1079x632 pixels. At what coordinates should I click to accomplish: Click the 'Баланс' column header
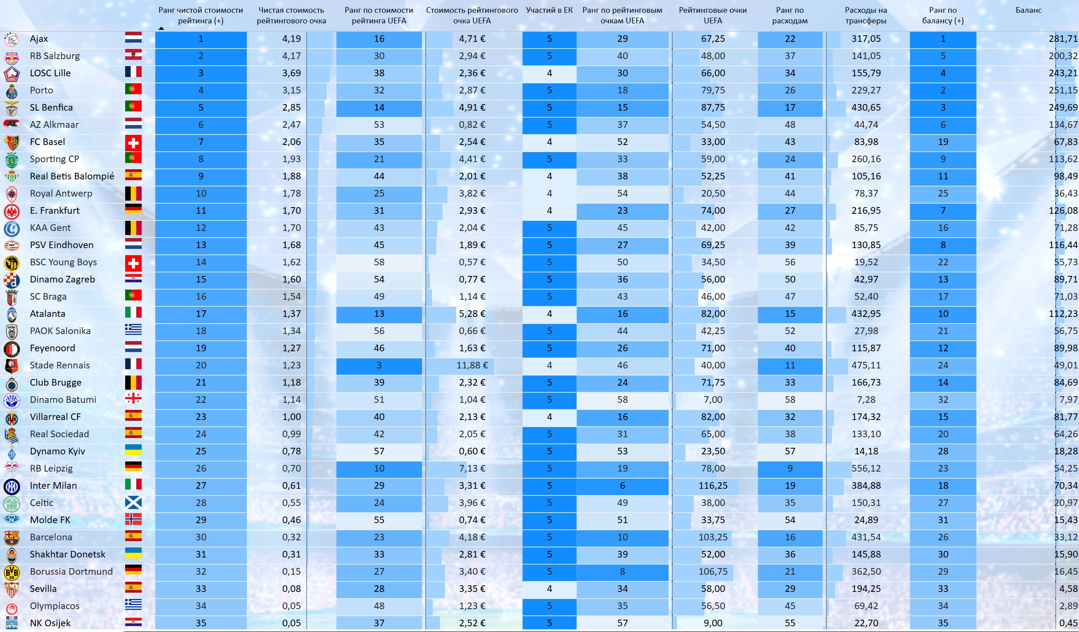[1029, 10]
